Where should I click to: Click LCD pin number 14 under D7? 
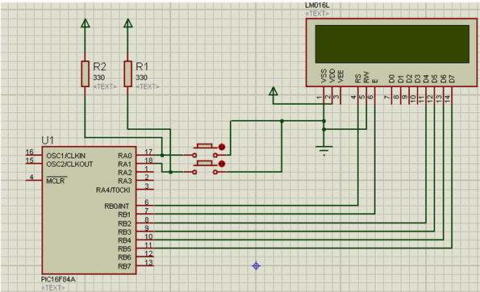pyautogui.click(x=448, y=99)
